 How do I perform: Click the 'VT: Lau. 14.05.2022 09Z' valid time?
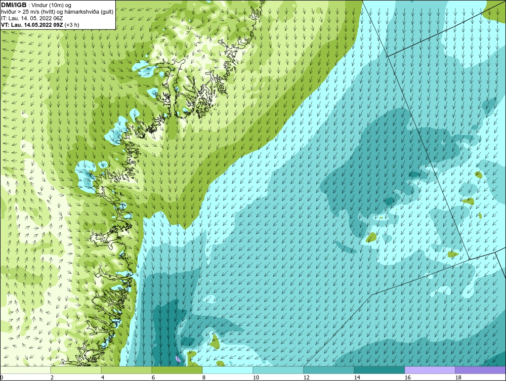[x=32, y=25]
